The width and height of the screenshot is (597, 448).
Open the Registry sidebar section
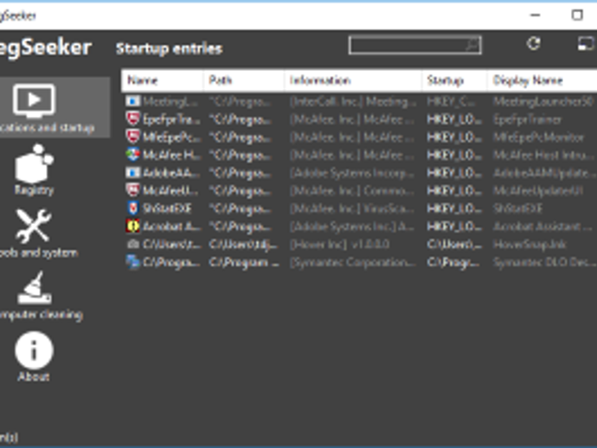[35, 170]
